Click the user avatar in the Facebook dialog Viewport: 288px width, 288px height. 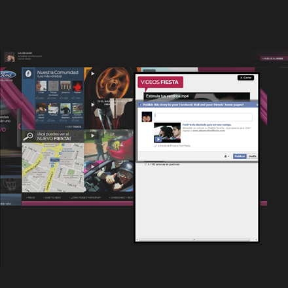pyautogui.click(x=147, y=117)
